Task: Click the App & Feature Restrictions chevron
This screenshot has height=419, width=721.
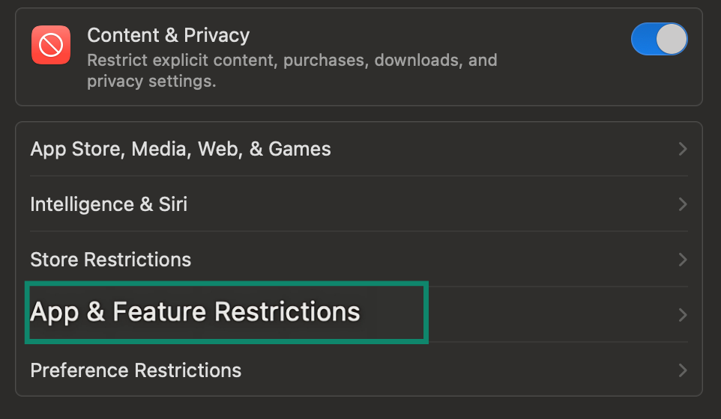Action: point(682,315)
